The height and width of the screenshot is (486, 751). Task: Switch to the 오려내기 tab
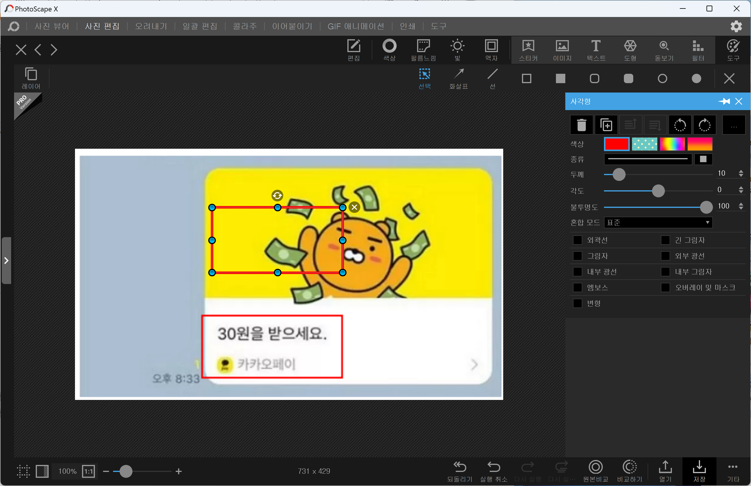click(x=151, y=26)
